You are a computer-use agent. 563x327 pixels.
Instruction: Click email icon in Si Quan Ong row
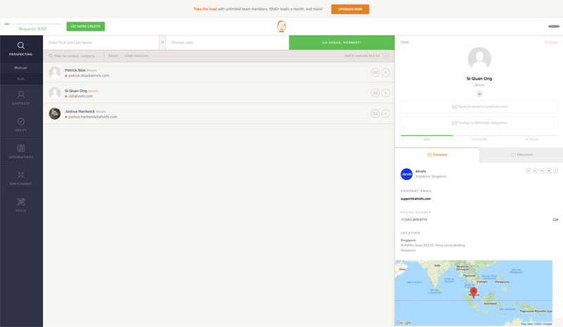pyautogui.click(x=375, y=93)
